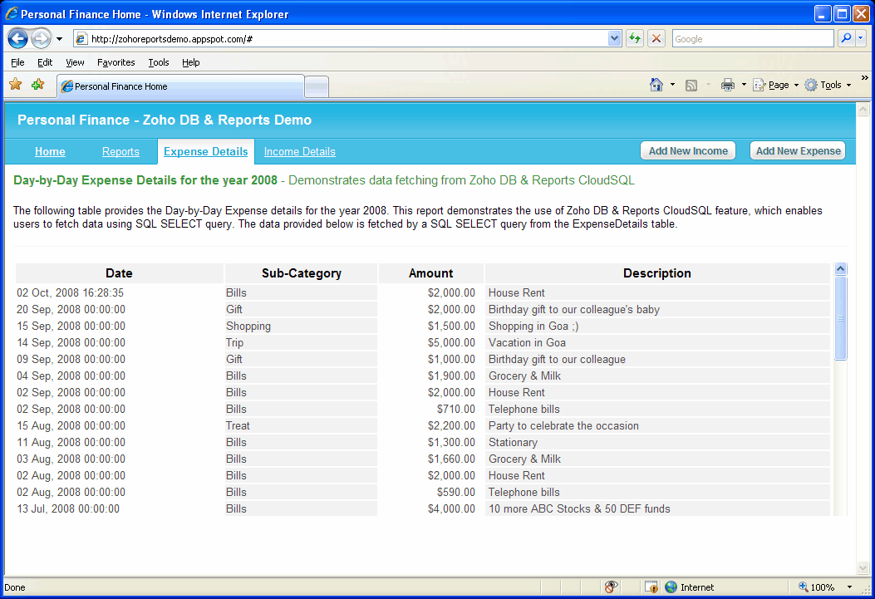This screenshot has height=599, width=875.
Task: Open the Reports navigation link
Action: pyautogui.click(x=120, y=151)
